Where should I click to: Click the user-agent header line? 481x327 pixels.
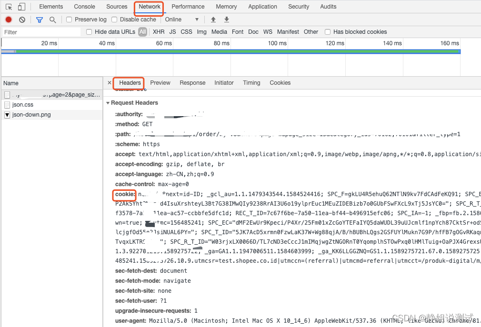click(x=298, y=321)
